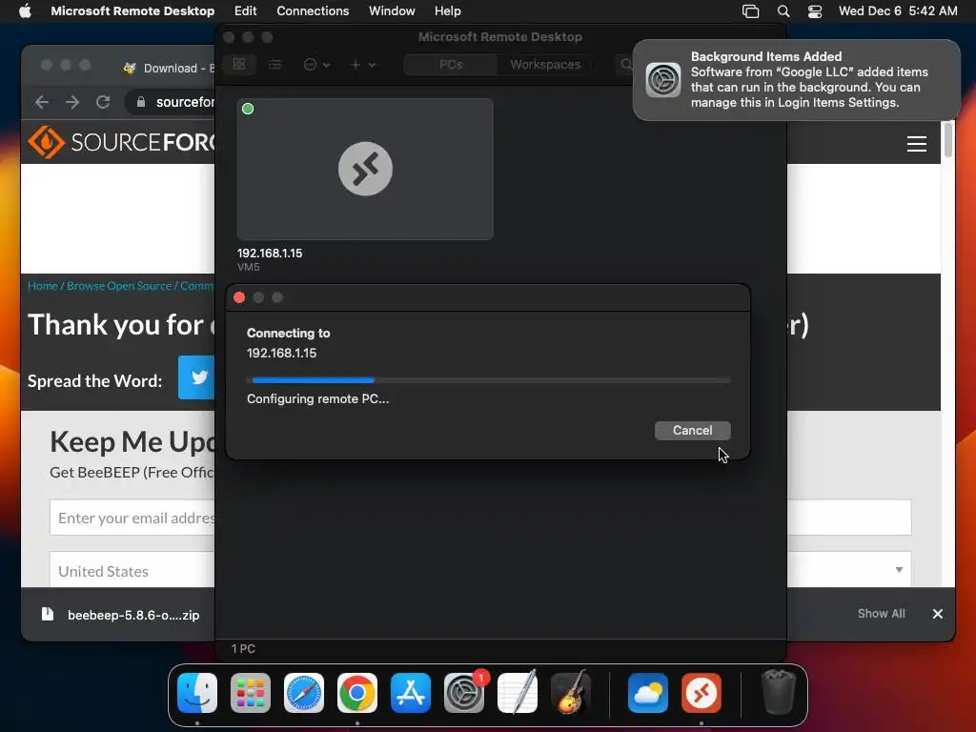The image size is (976, 732).
Task: Open the United States country dropdown
Action: pos(132,571)
